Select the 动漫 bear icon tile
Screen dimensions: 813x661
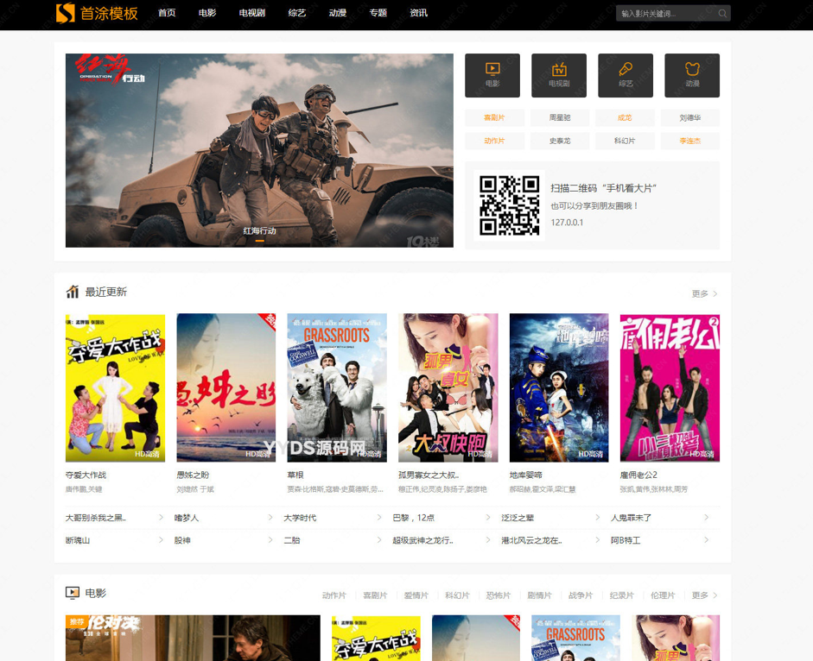pos(692,75)
